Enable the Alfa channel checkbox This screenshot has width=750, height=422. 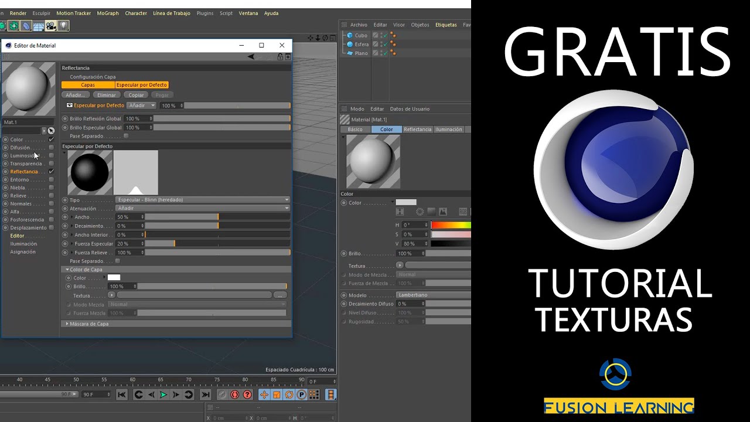(x=51, y=212)
